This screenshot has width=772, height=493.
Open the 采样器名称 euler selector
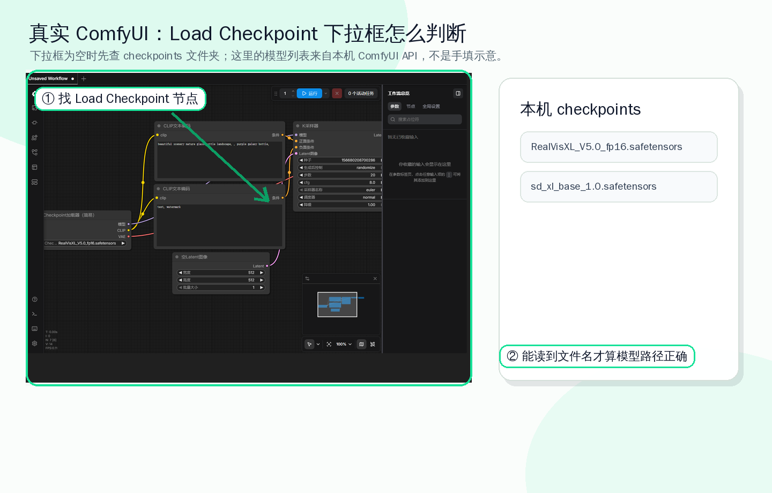pos(340,190)
